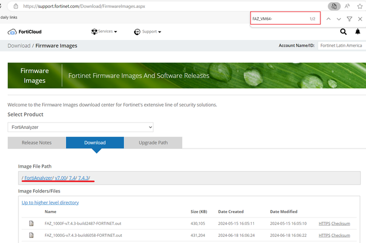
Task: Click the 7.4.3 path link
Action: [83, 178]
